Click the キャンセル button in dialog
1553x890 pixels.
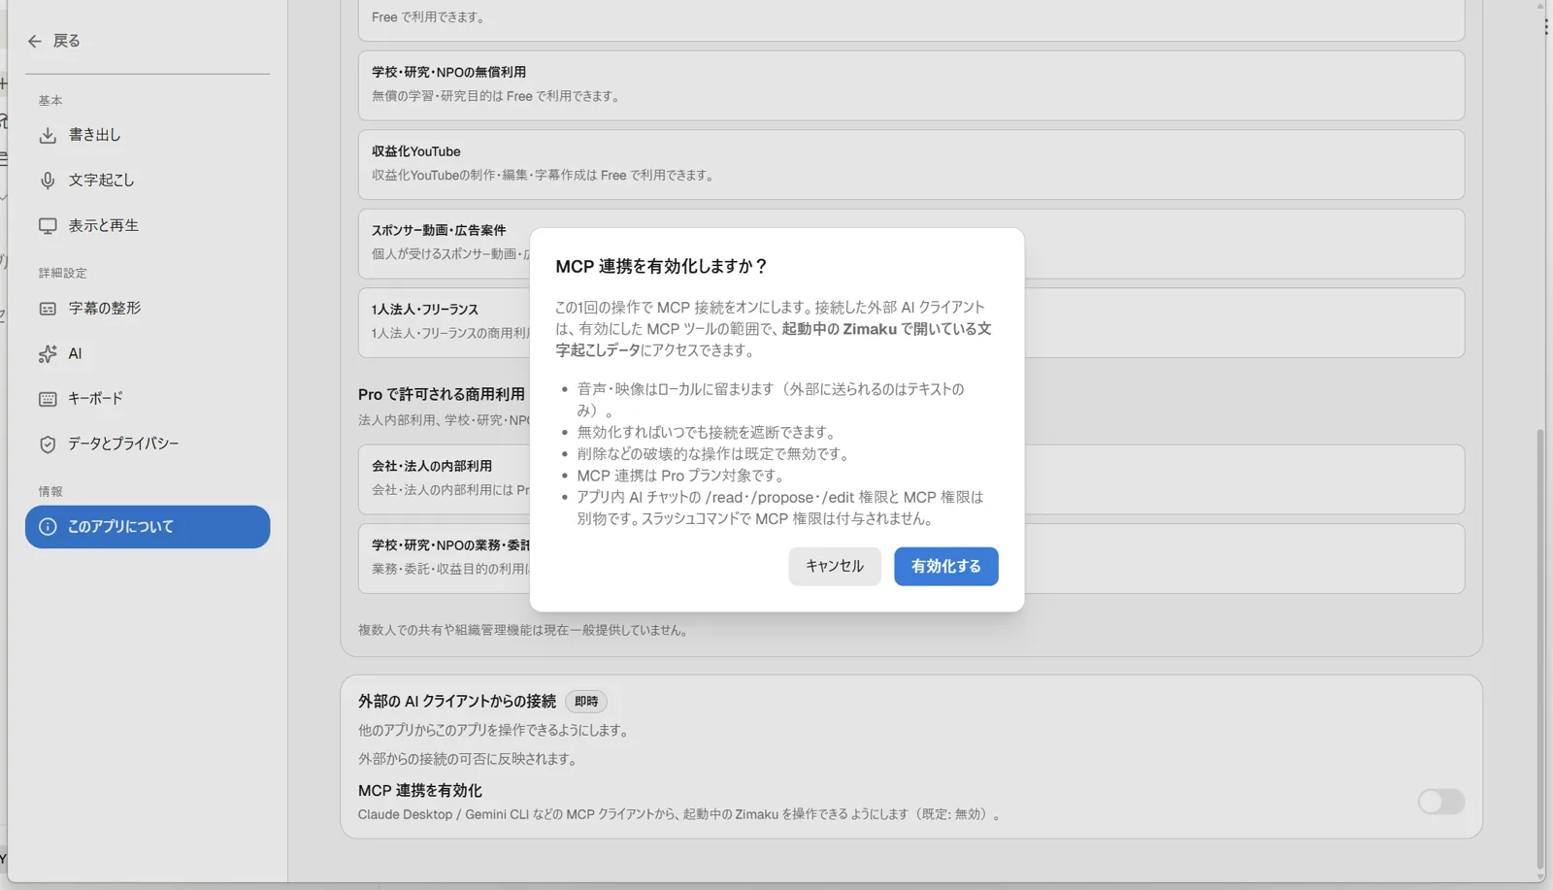tap(835, 566)
